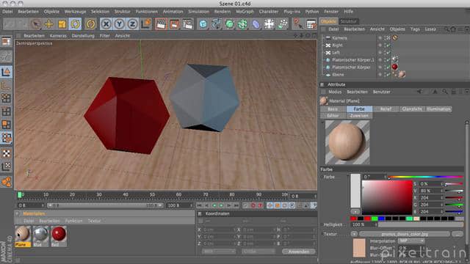Toggle enable checkmark for Right object
The image size is (470, 264).
click(388, 45)
